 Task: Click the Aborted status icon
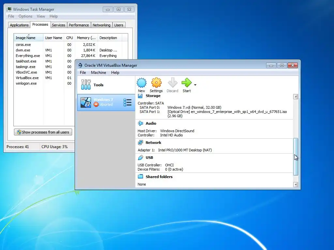96,104
